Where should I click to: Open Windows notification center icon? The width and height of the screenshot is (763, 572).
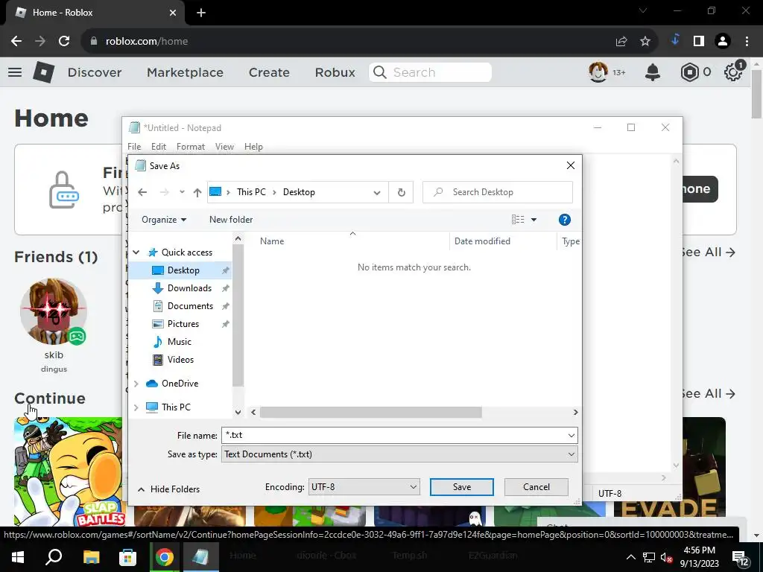click(x=740, y=557)
